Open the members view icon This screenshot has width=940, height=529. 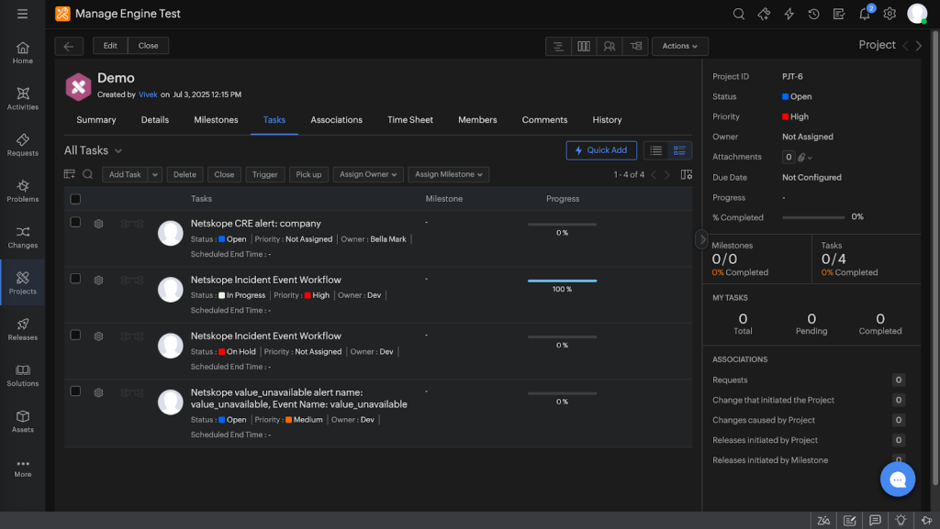[610, 46]
